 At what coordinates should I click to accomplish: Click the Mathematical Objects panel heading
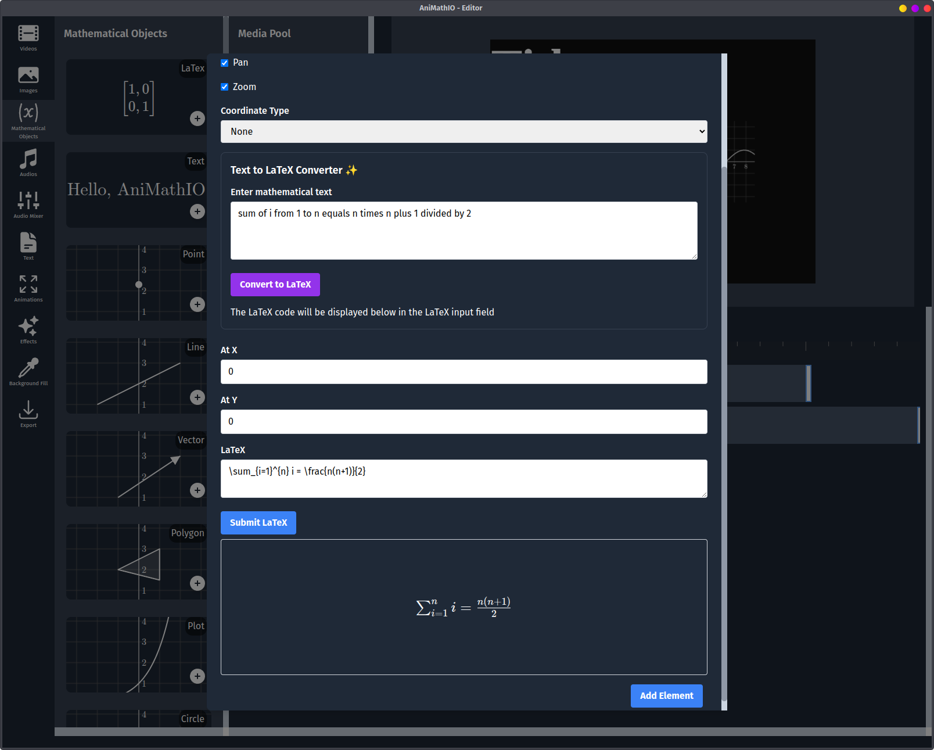pyautogui.click(x=116, y=34)
